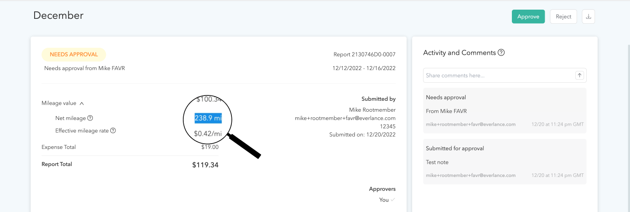Send comment with the up arrow icon
This screenshot has height=212, width=630.
click(580, 75)
